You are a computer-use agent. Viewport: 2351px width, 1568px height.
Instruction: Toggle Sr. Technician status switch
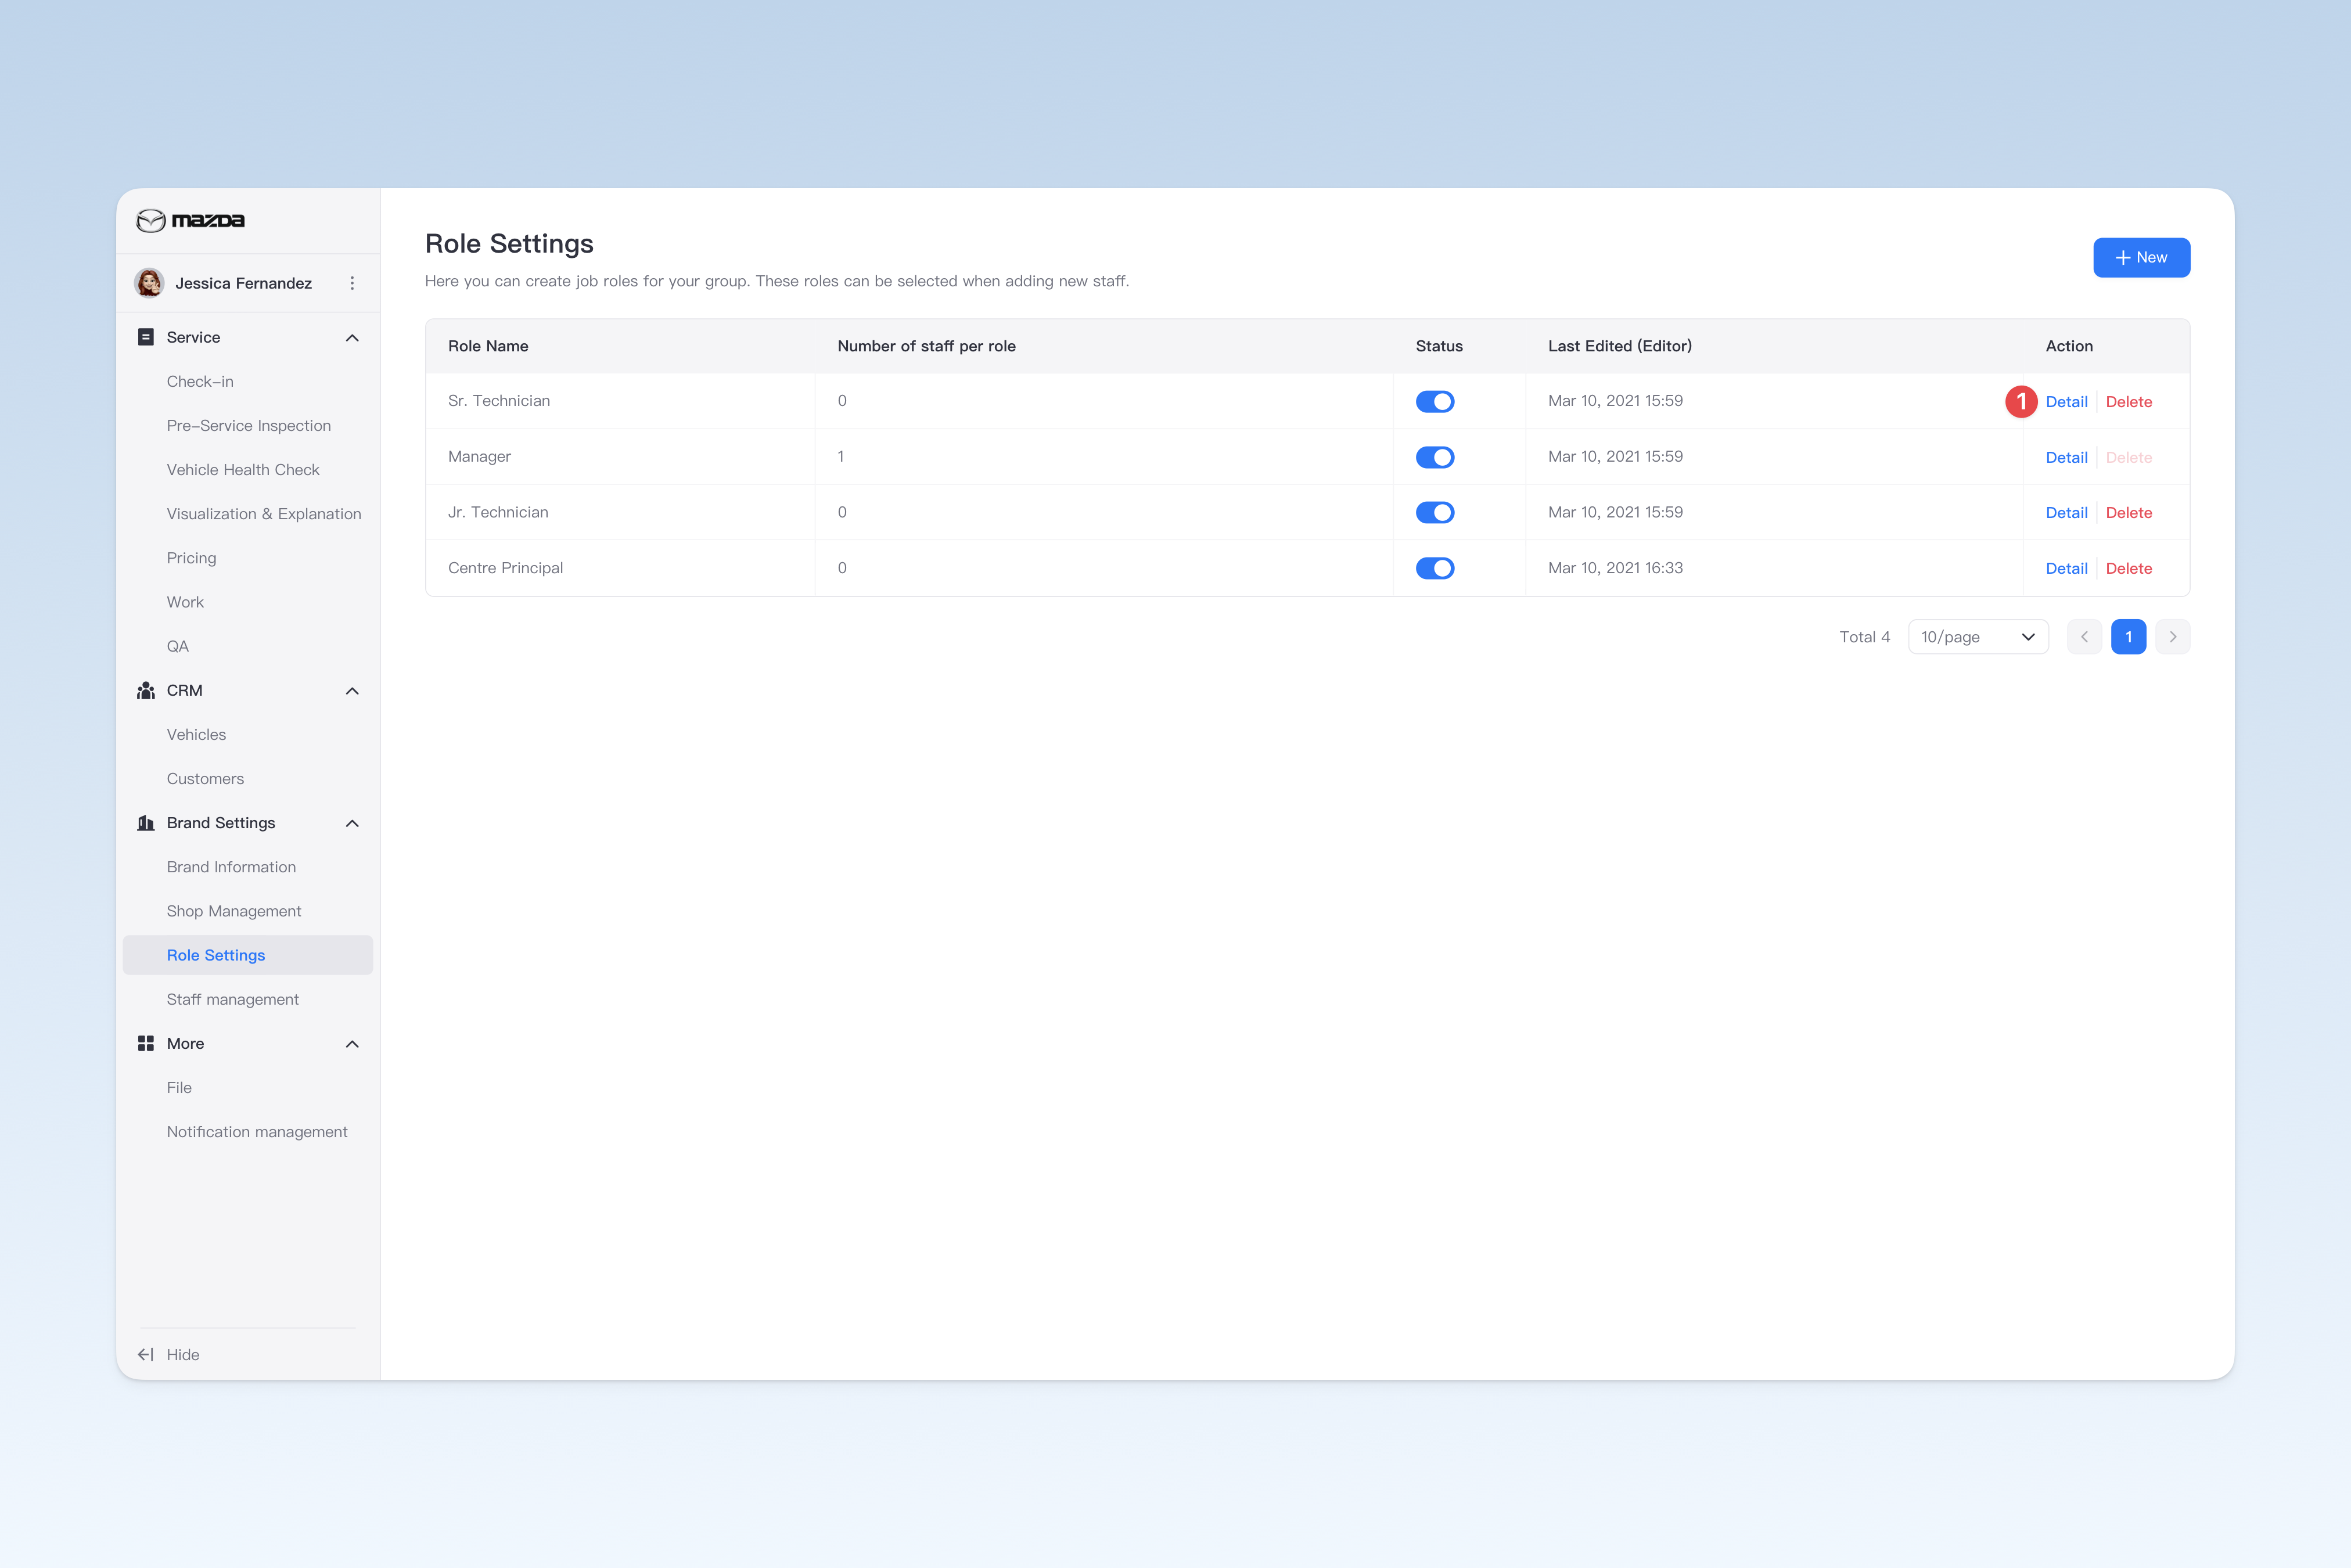[1435, 401]
